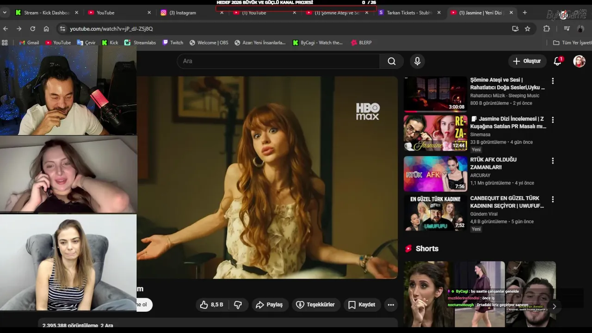Open the Kick bookmark

(110, 43)
